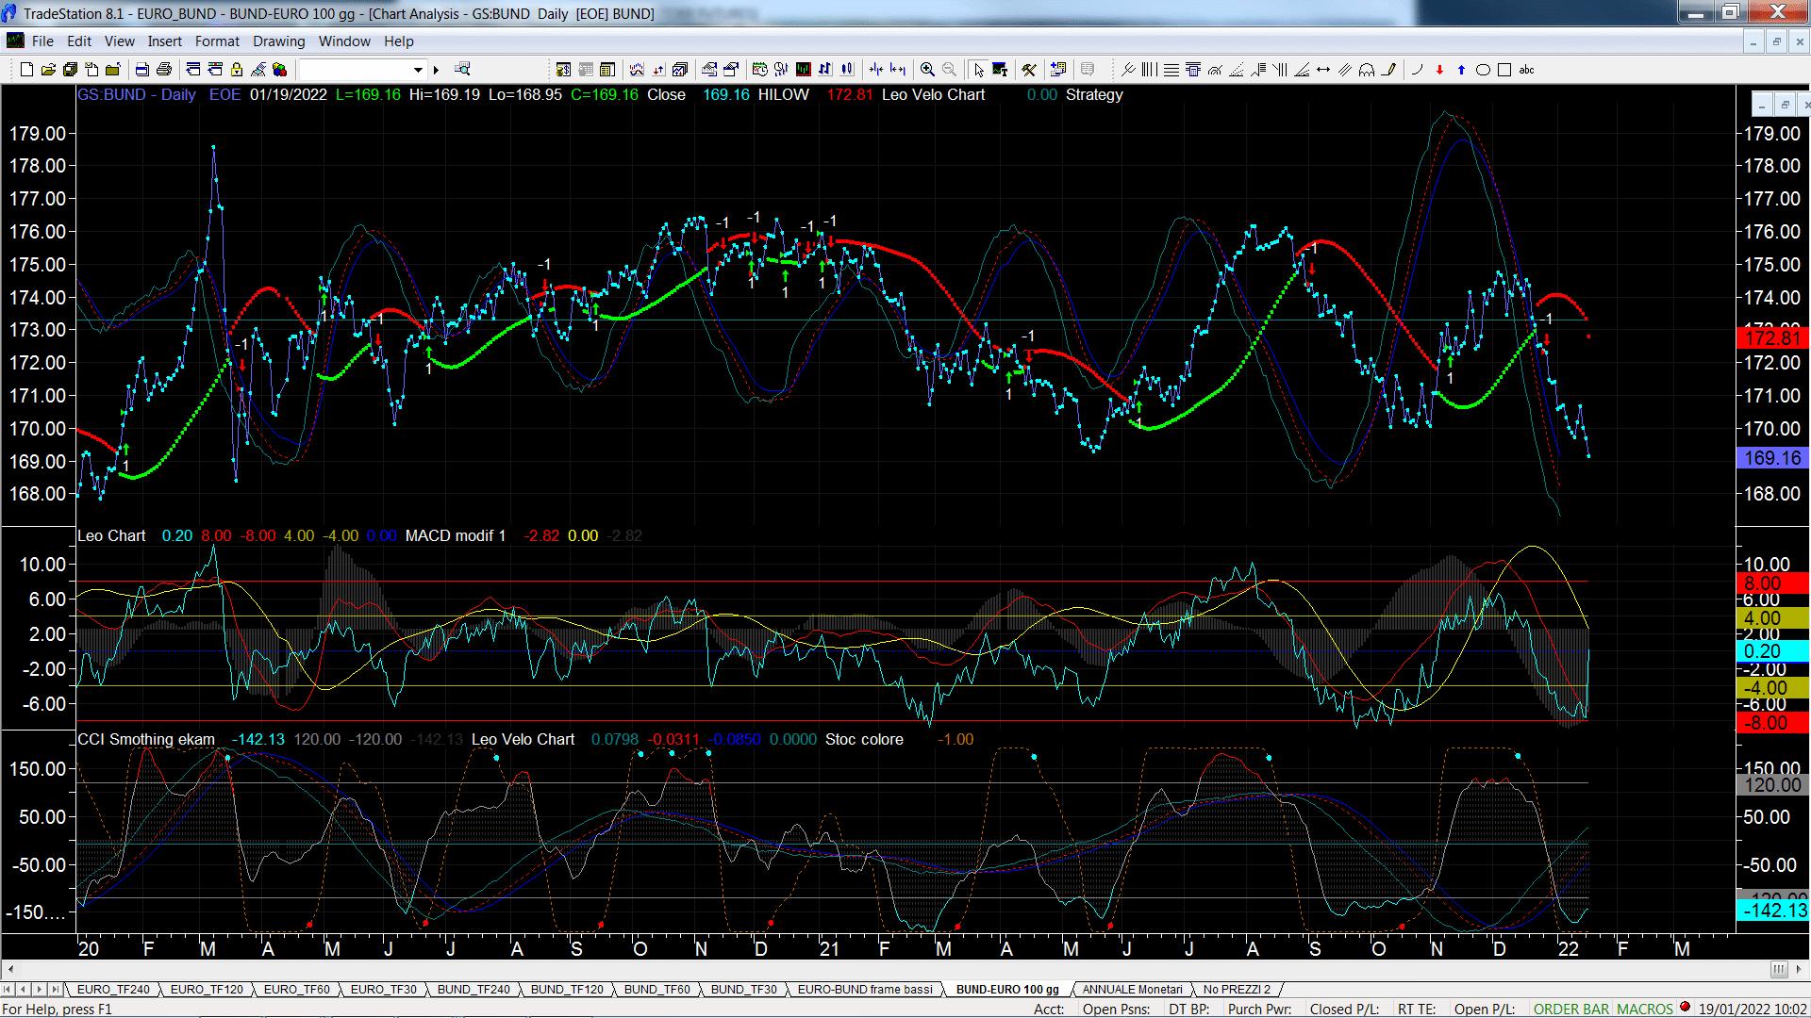1811x1018 pixels.
Task: Click the Zoom Out magnifier icon
Action: point(949,69)
